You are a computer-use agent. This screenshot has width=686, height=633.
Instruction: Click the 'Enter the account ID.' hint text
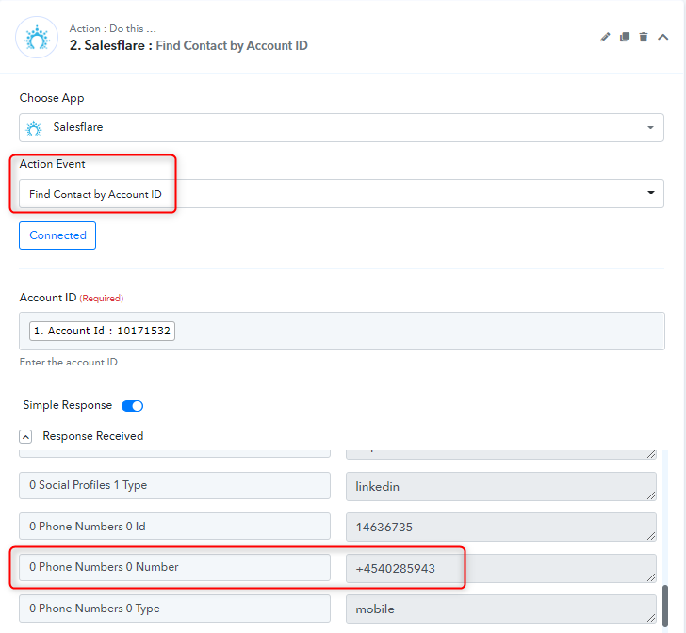tap(70, 363)
